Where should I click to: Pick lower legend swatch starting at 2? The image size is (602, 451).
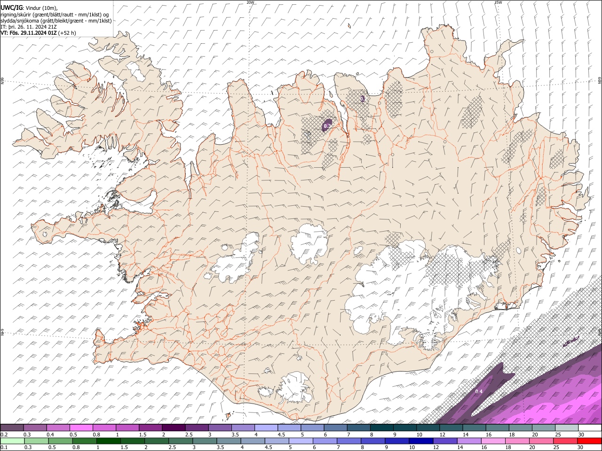[x=157, y=441]
